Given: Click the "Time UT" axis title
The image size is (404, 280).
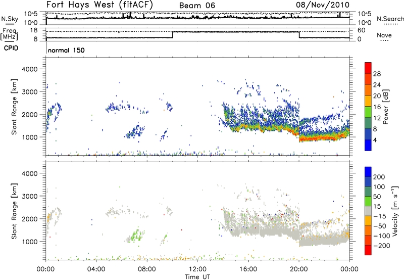Looking at the screenshot, I should (197, 277).
